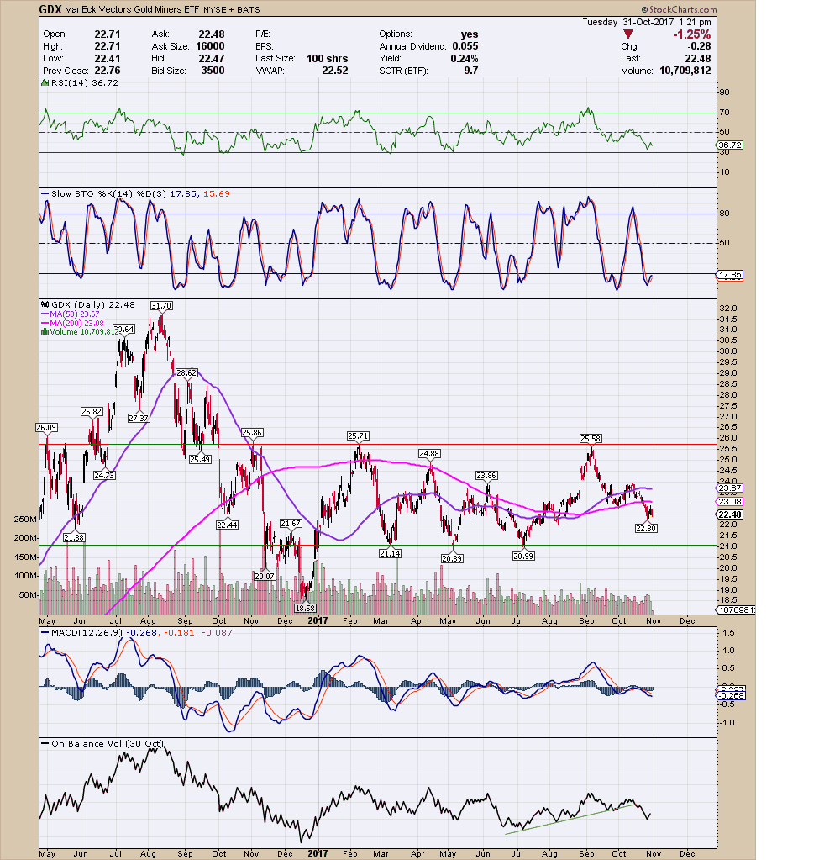The width and height of the screenshot is (840, 860).
Task: Click the header Volume value 10,709,812
Action: (685, 71)
